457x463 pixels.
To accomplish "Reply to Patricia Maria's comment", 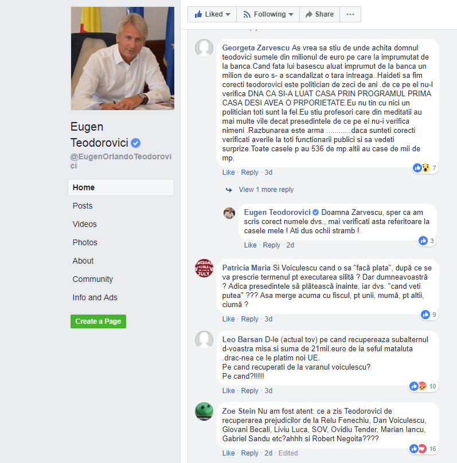I will tap(249, 319).
